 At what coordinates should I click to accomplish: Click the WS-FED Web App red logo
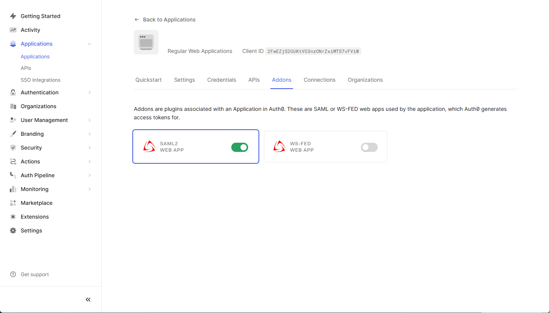click(x=279, y=147)
